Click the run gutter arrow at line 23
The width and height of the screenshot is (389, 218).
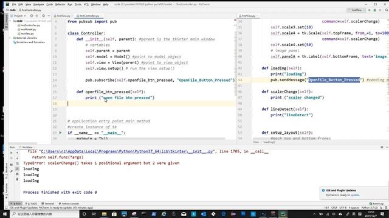click(60, 133)
